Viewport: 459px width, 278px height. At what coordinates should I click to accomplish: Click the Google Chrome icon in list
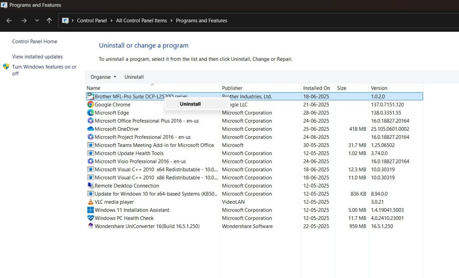click(x=91, y=104)
